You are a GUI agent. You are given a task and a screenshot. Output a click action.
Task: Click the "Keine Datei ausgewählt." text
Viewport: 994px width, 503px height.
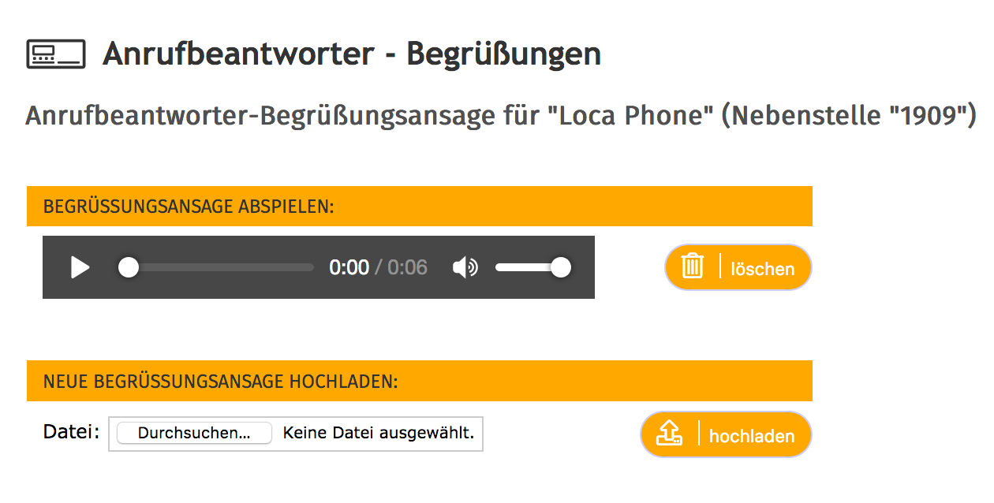pos(379,433)
